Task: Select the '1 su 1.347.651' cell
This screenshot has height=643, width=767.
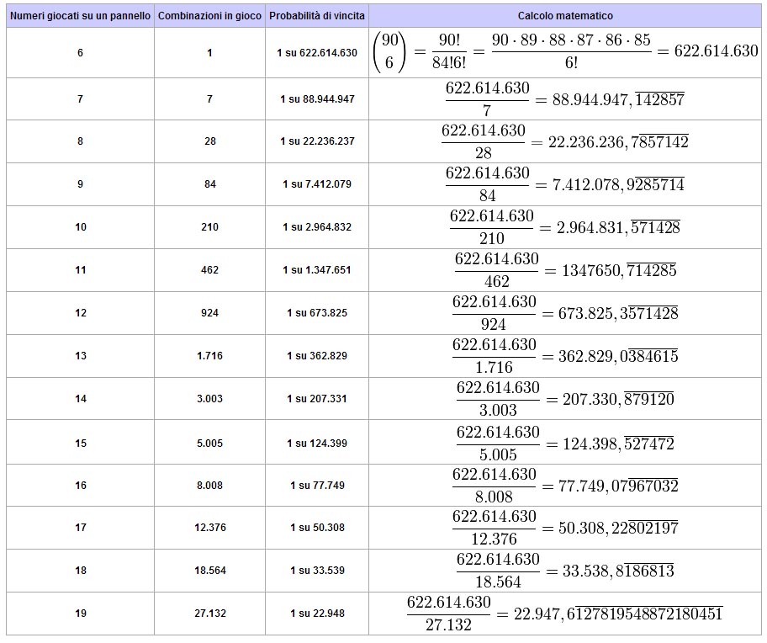Action: [317, 270]
